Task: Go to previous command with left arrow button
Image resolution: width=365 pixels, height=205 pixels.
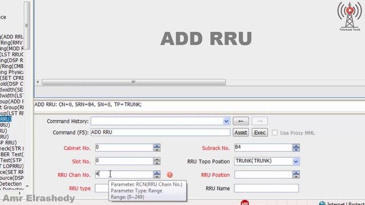Action: 241,121
